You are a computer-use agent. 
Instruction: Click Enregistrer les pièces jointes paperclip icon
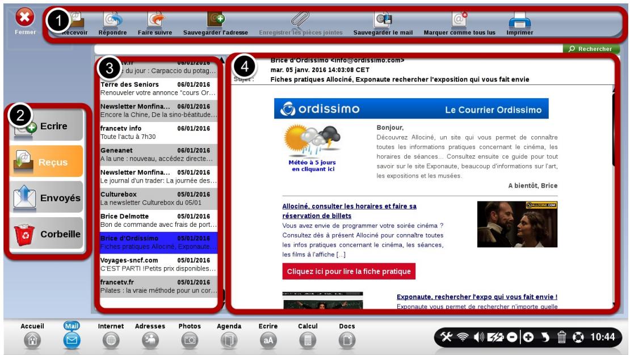(x=301, y=19)
